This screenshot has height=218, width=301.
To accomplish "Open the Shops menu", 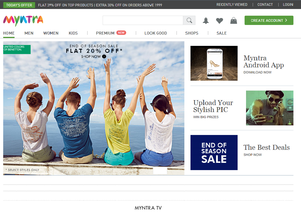I will (x=192, y=33).
